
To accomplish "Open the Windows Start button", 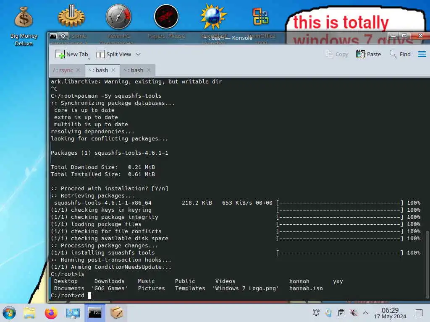I will click(9, 313).
